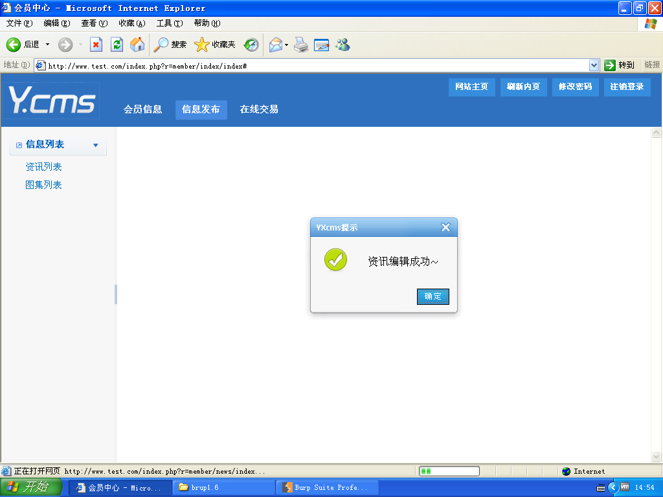Click the Print icon
This screenshot has height=497, width=663.
[x=301, y=45]
